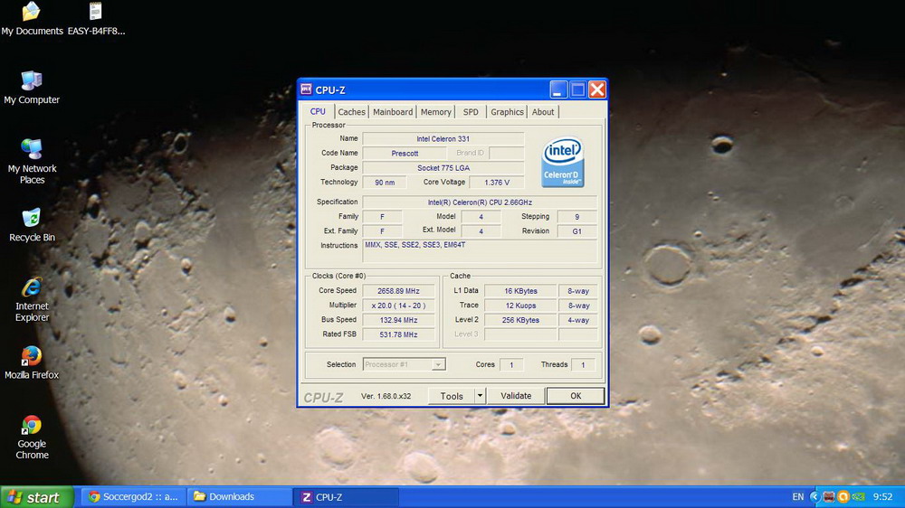Open My Network Places icon

point(32,162)
